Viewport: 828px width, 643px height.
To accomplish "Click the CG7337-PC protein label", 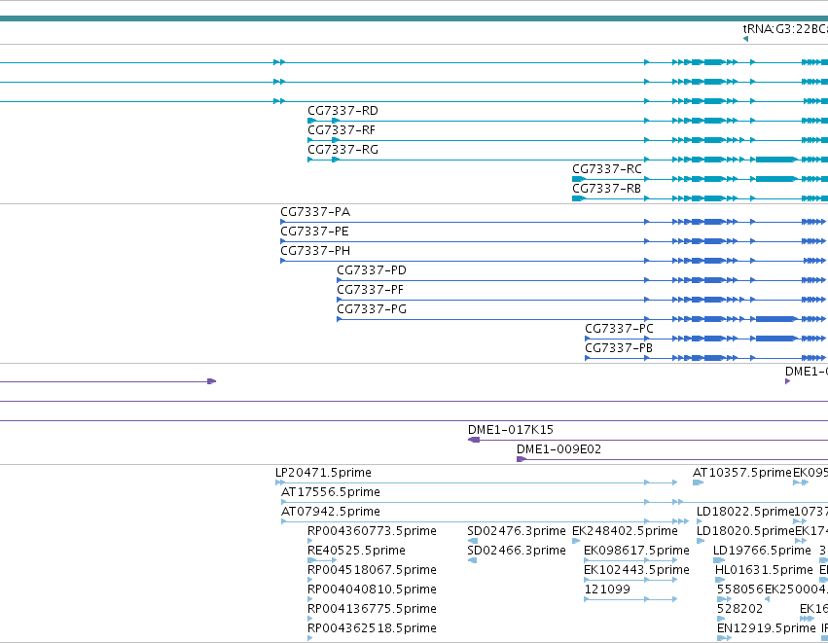I will [x=619, y=329].
